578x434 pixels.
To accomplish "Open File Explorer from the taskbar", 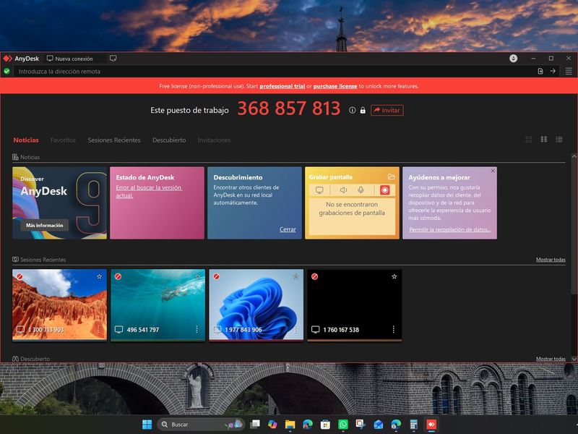I will [290, 425].
